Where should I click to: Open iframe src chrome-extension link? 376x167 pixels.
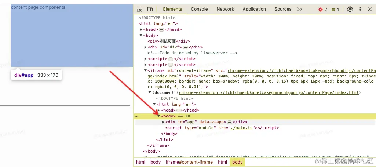(x=302, y=70)
